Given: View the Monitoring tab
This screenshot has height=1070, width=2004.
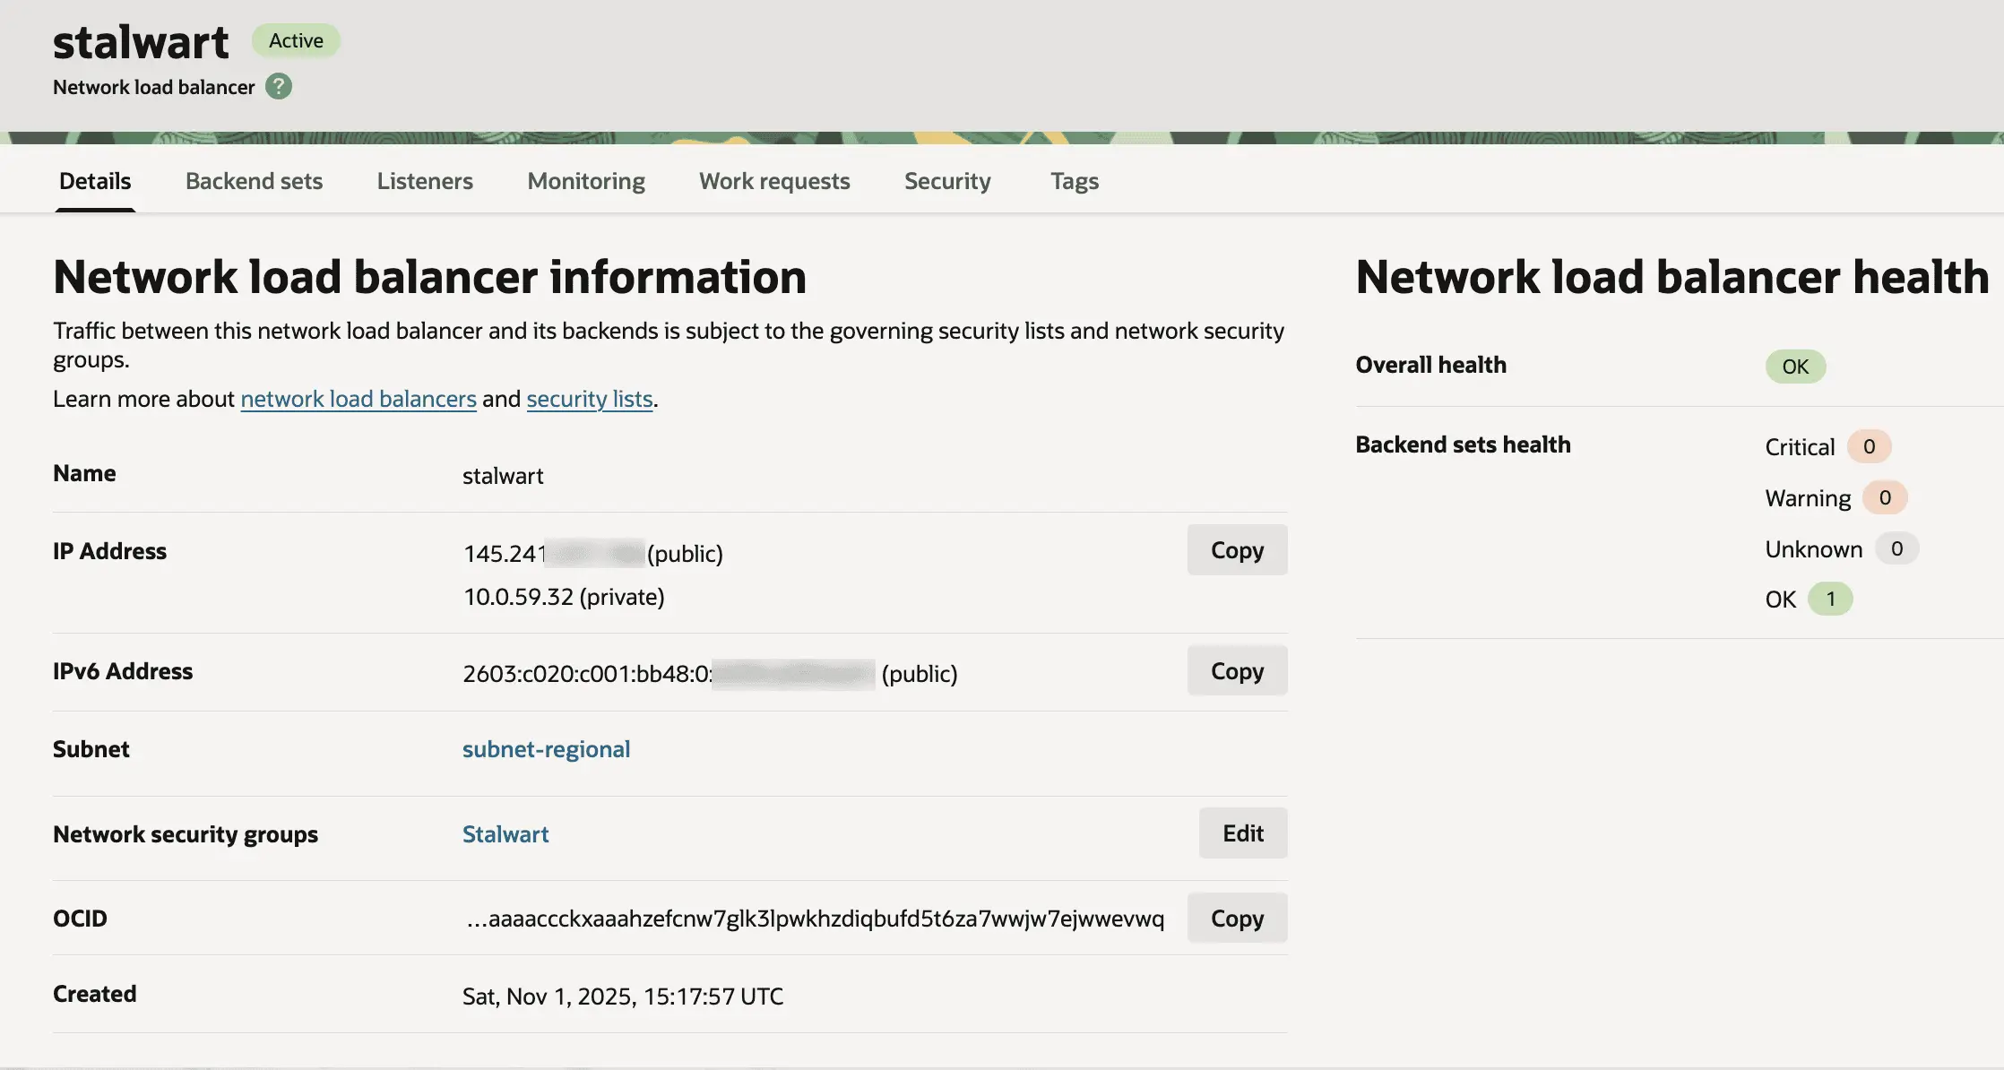Looking at the screenshot, I should coord(585,180).
